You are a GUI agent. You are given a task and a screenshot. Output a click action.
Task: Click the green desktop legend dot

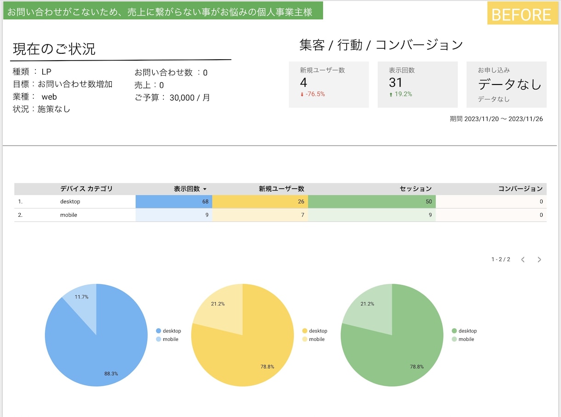point(454,331)
